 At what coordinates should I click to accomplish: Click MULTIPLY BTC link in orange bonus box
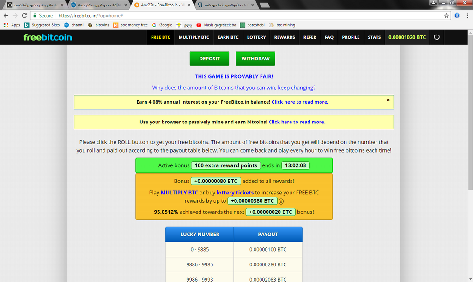pos(179,193)
